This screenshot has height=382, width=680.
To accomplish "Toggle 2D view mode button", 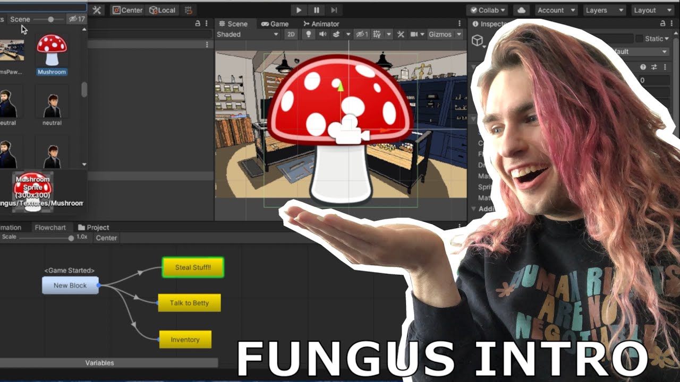I will pyautogui.click(x=291, y=34).
